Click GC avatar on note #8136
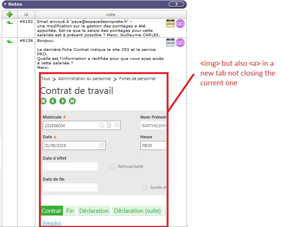The image size is (282, 227). 180,43
